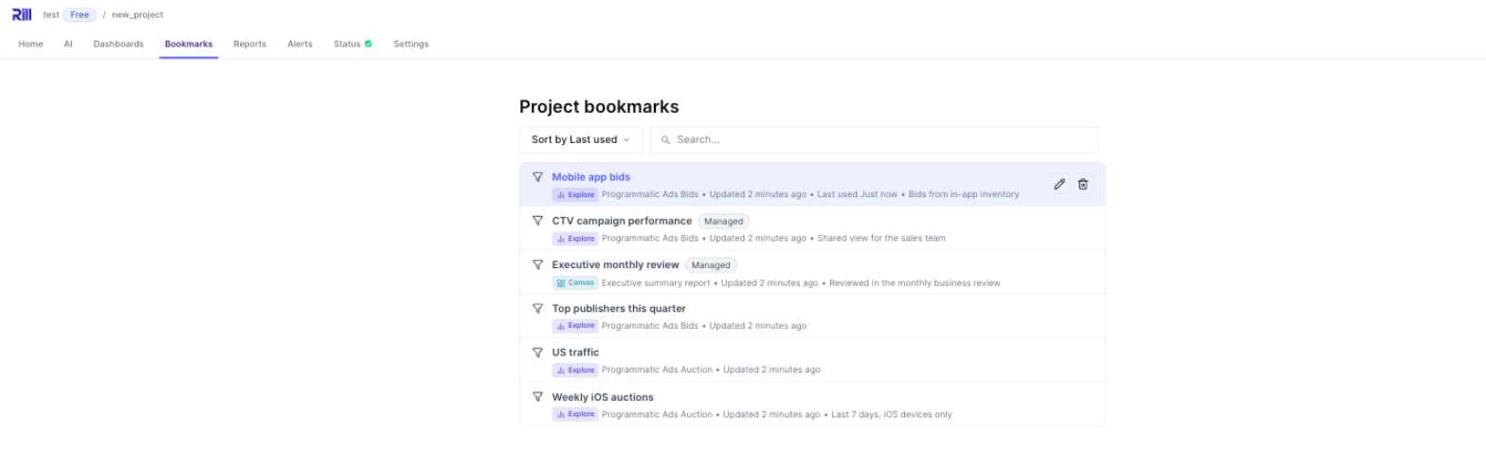Click the Project bookmarks heading
The image size is (1486, 454).
click(x=599, y=106)
